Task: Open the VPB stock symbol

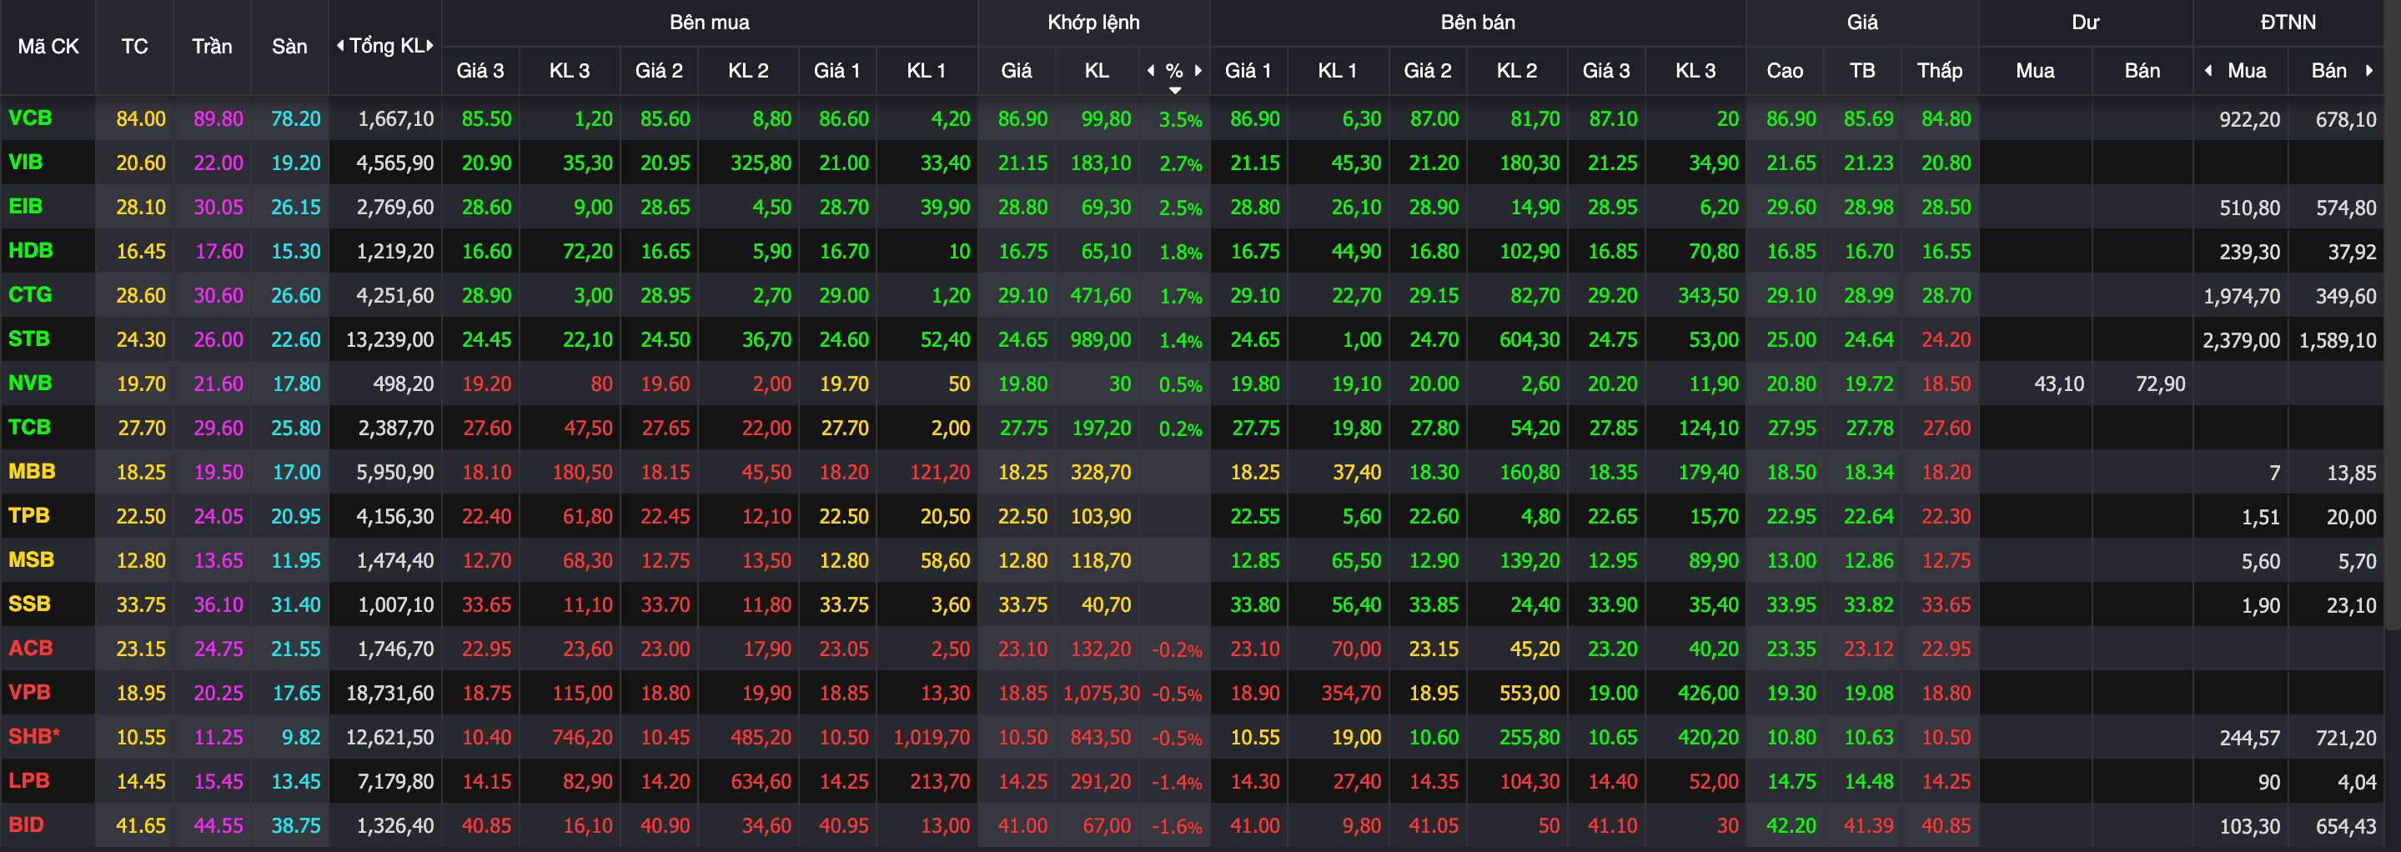Action: (29, 693)
